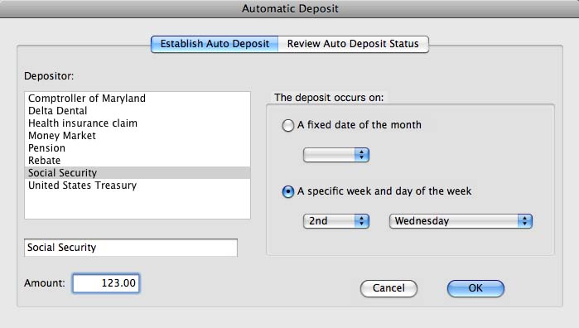Screen dimensions: 579x328
Task: Click the Amount input field
Action: pos(106,283)
